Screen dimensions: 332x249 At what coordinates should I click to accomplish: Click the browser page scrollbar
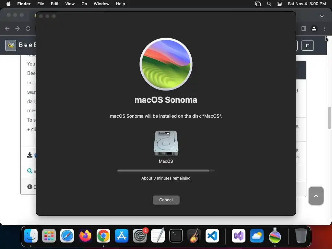[329, 118]
